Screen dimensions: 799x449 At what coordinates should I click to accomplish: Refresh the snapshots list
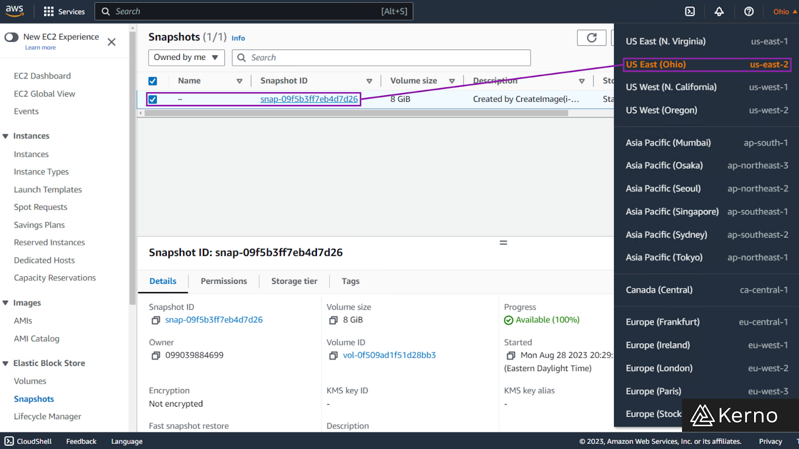(591, 37)
